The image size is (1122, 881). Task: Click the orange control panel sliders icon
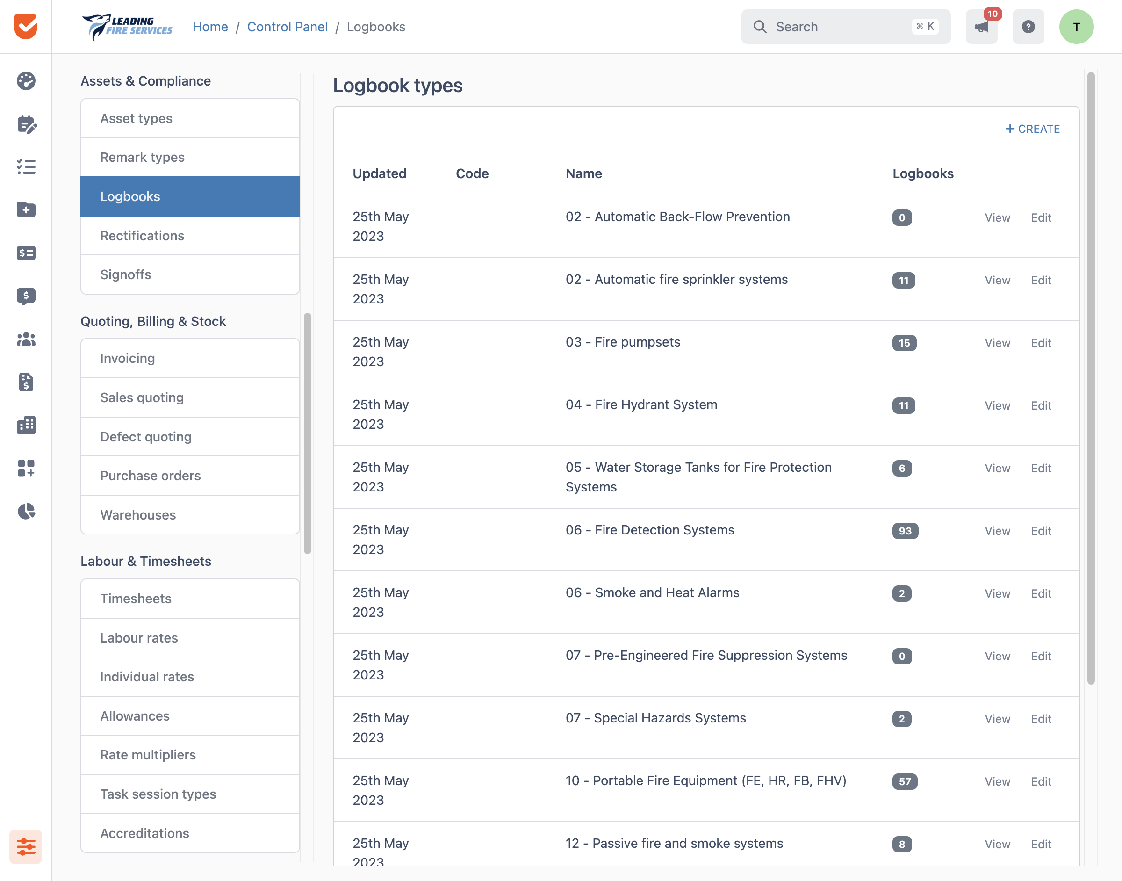26,846
